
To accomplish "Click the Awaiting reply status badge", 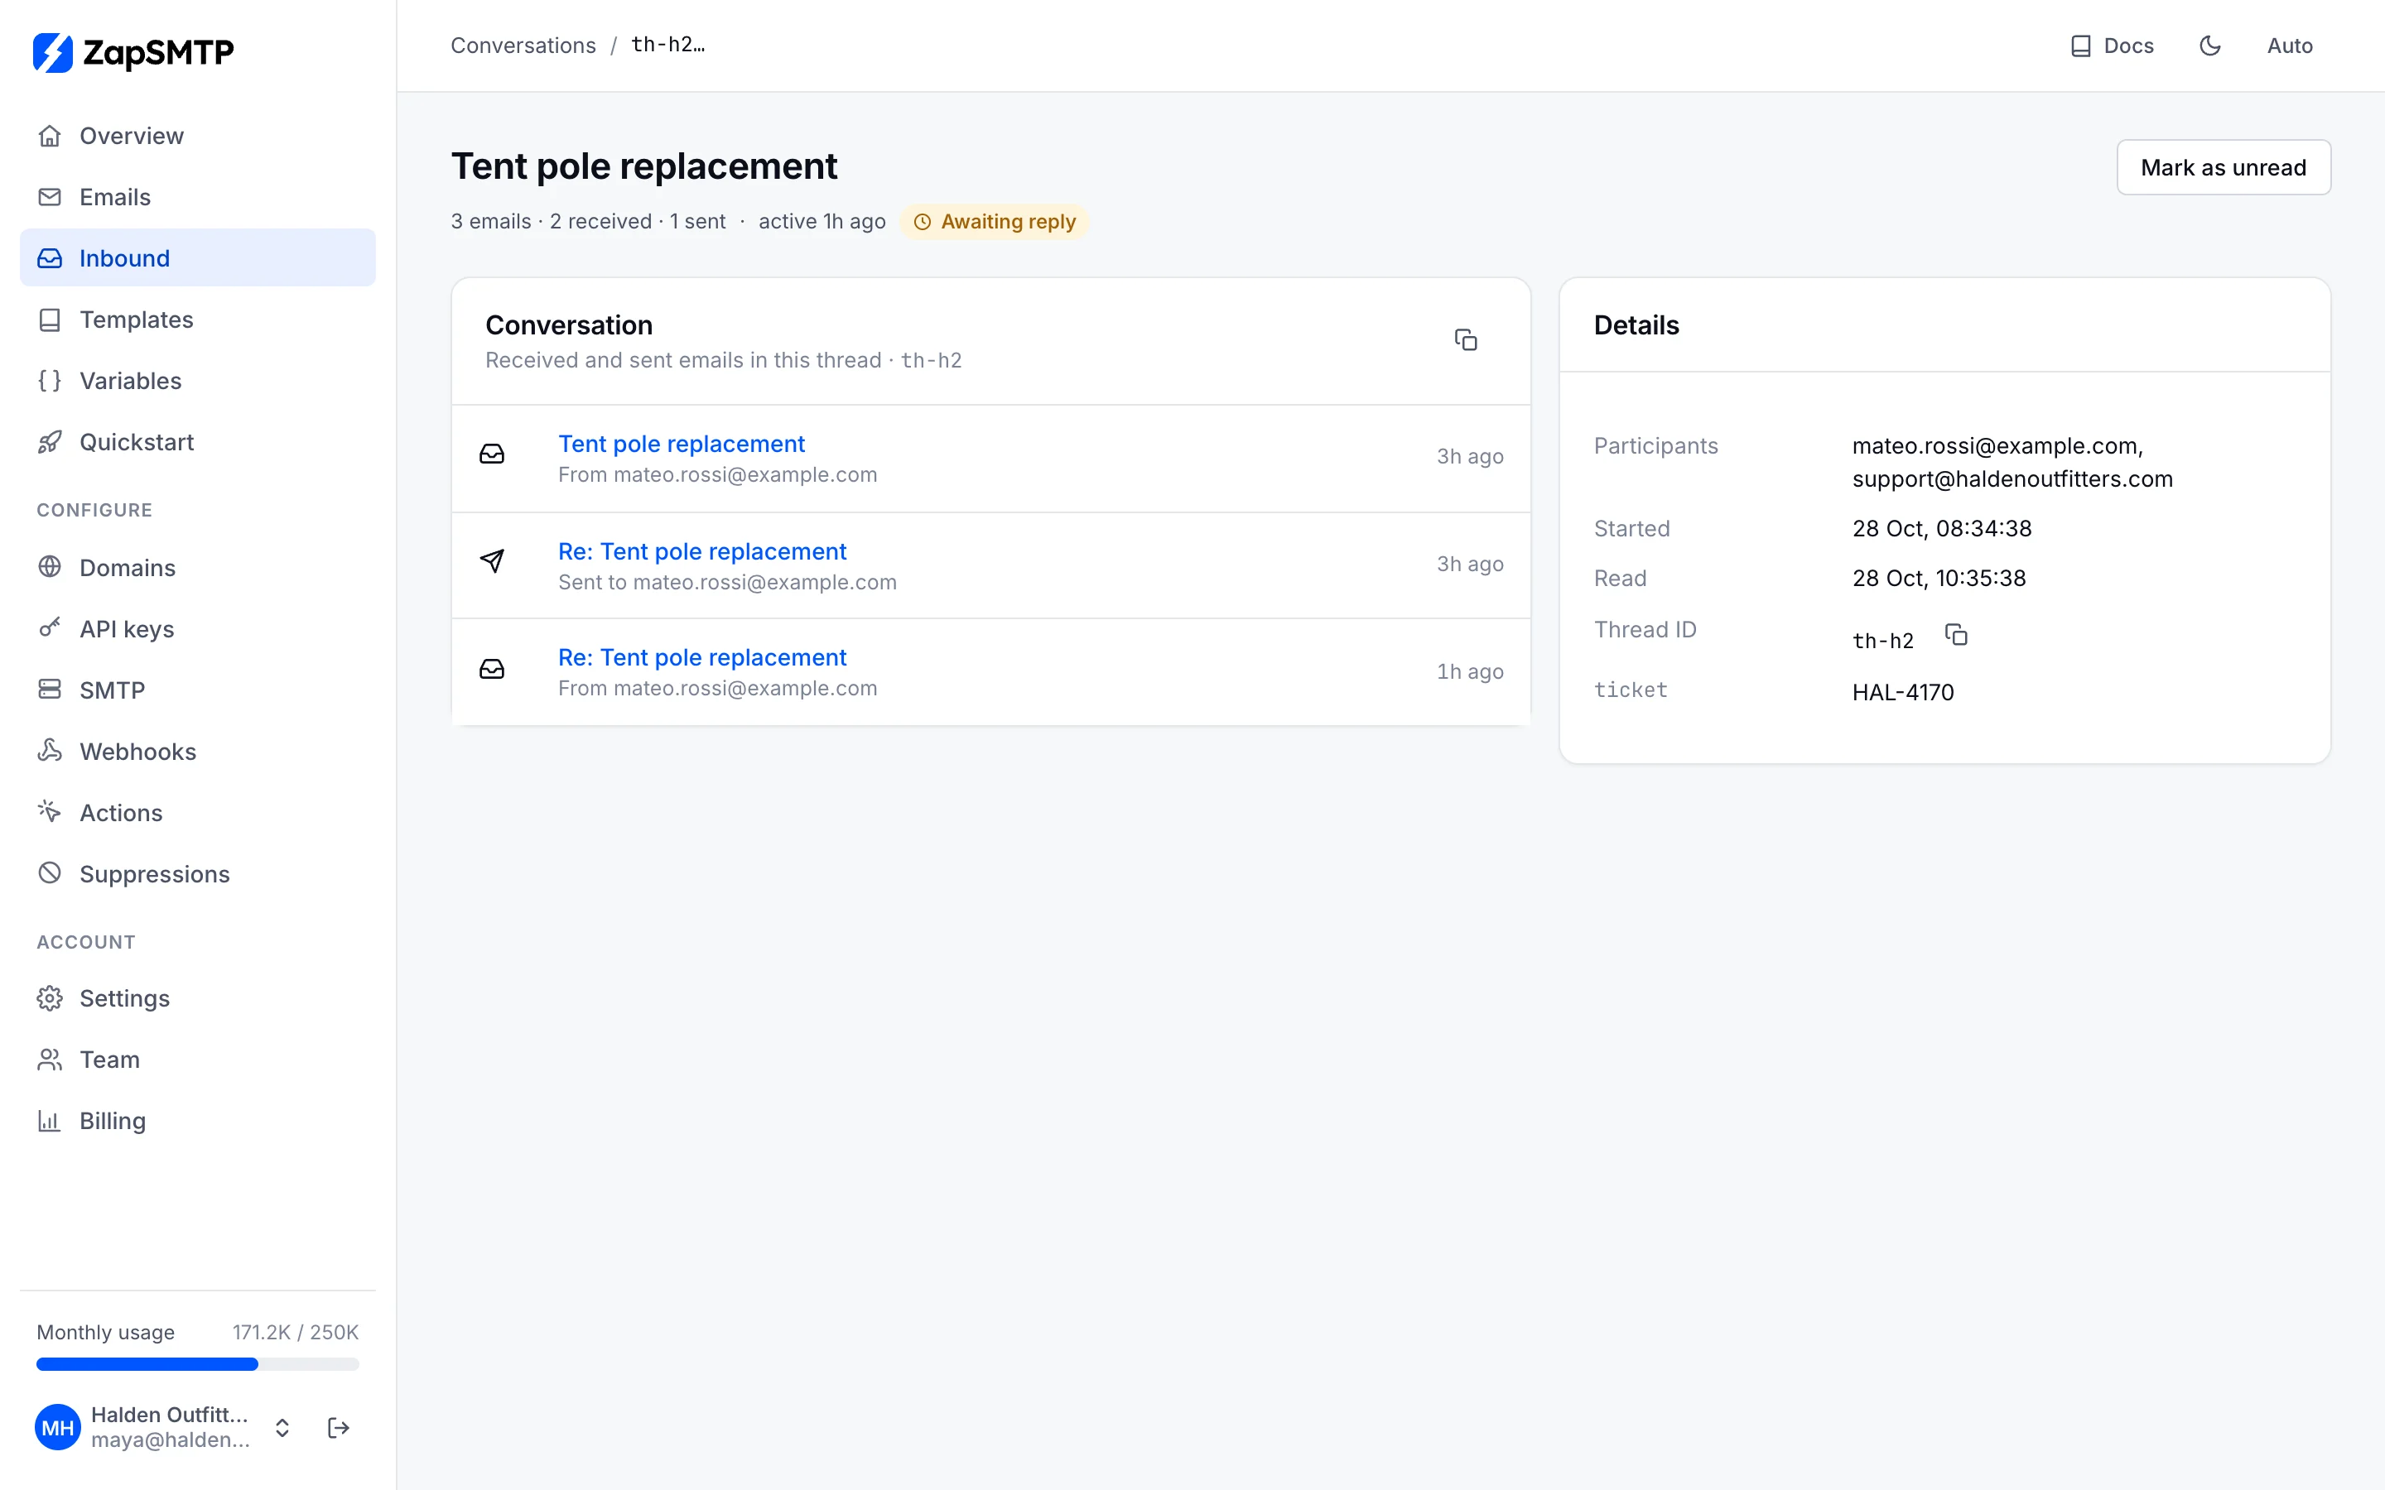I will [x=995, y=222].
